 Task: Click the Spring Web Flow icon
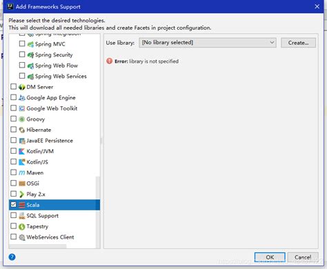click(x=30, y=66)
